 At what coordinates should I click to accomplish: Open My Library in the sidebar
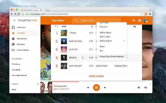[x=21, y=44]
